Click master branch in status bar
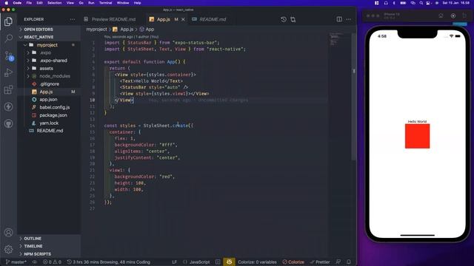 point(16,262)
